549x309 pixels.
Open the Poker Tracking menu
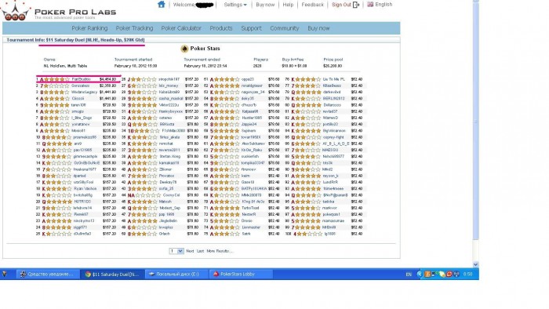point(134,28)
